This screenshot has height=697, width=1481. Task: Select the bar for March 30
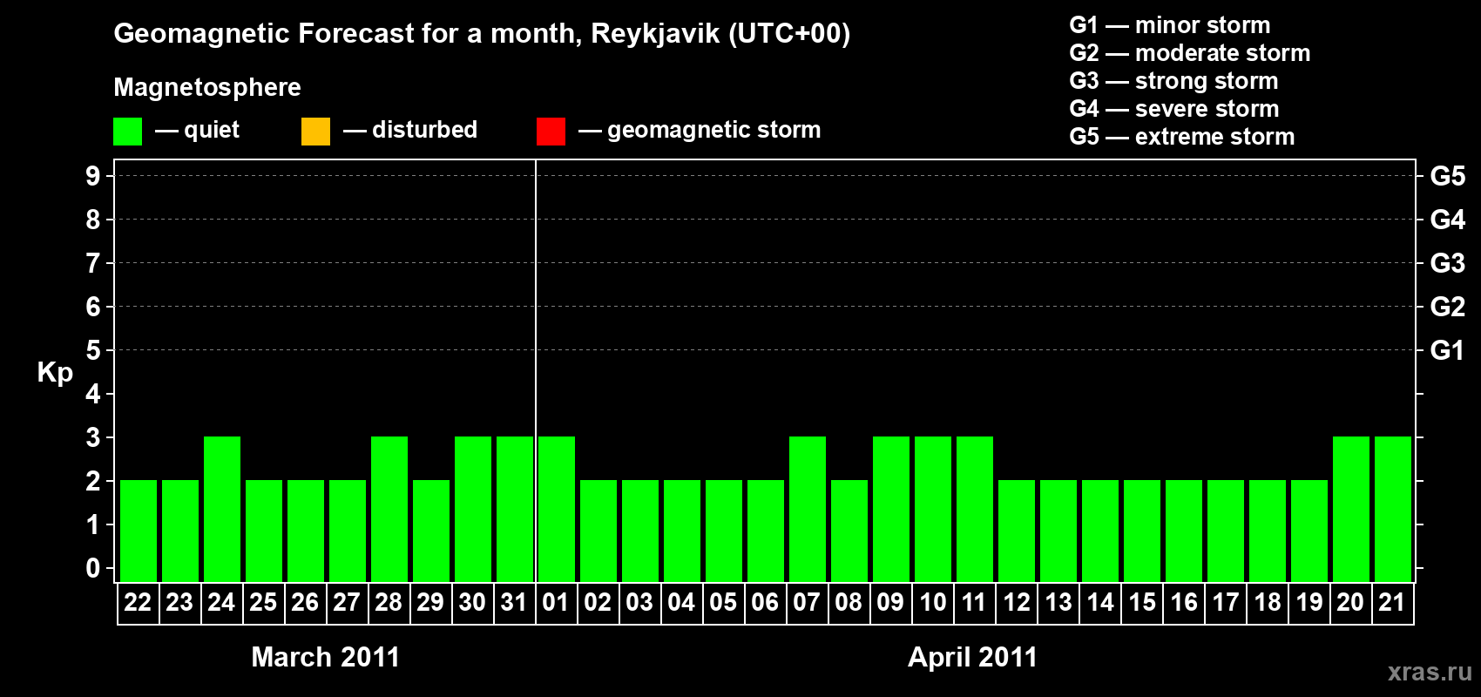(473, 509)
